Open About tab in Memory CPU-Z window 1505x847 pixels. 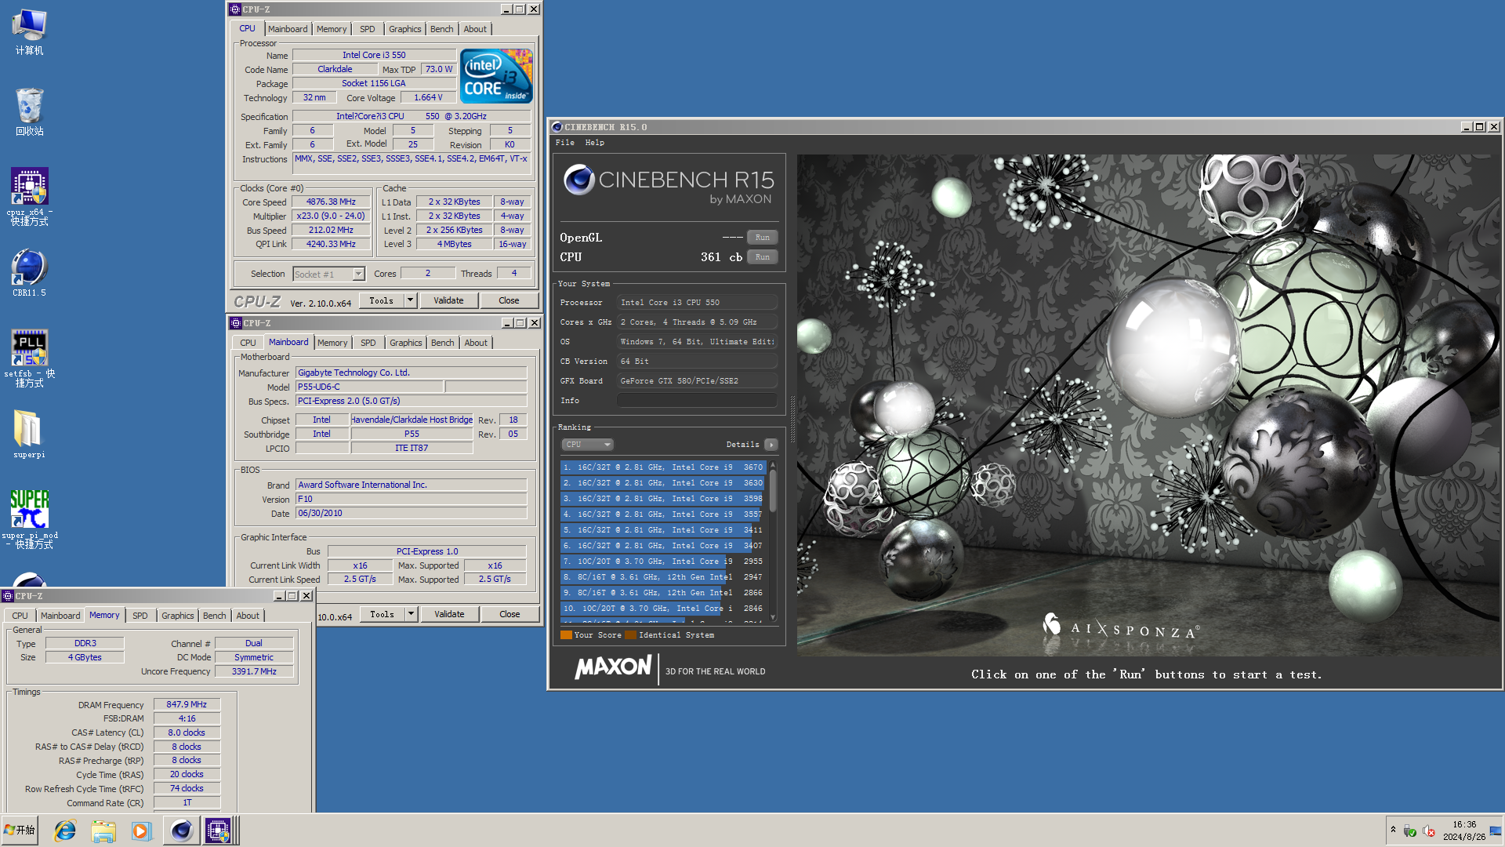(248, 616)
